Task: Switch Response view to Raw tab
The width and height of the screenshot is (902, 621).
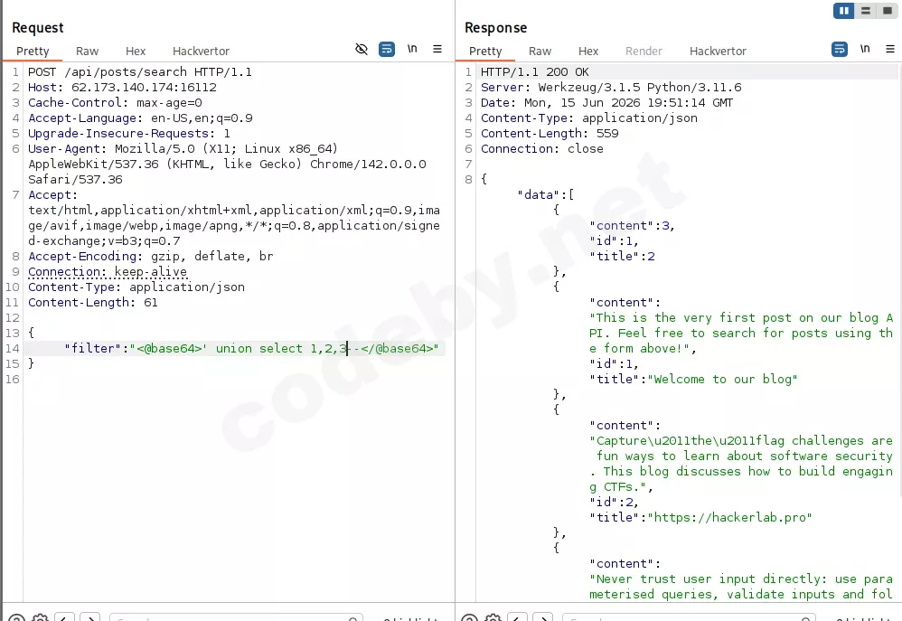Action: click(x=540, y=52)
